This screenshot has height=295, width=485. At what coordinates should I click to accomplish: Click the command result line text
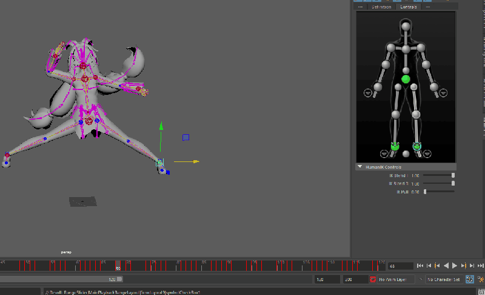tap(122, 292)
